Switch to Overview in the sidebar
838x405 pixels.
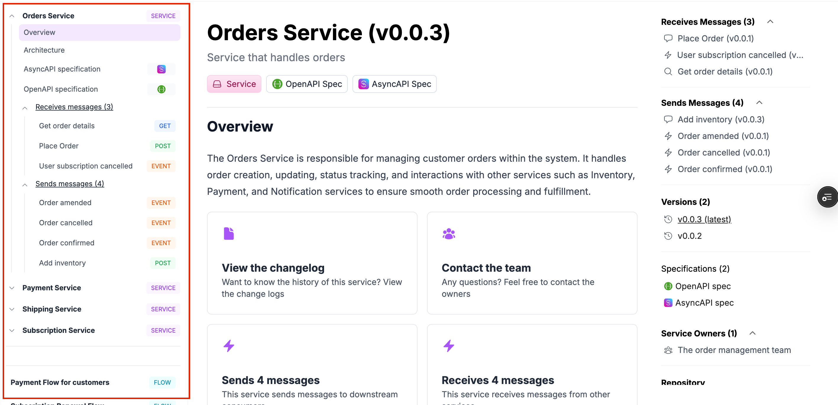[39, 32]
